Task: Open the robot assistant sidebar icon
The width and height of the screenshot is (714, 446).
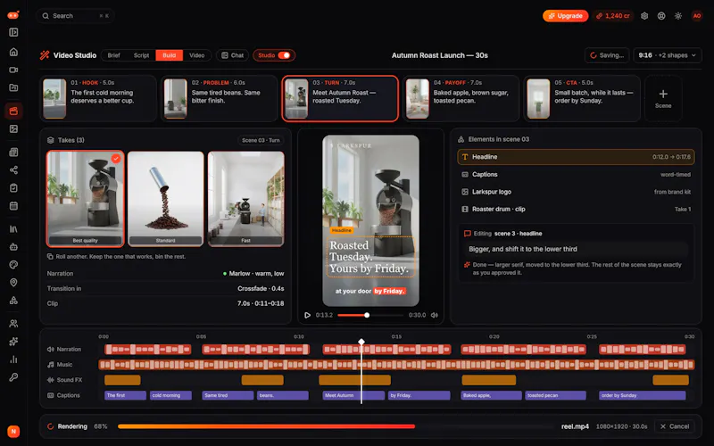Action: [13, 247]
